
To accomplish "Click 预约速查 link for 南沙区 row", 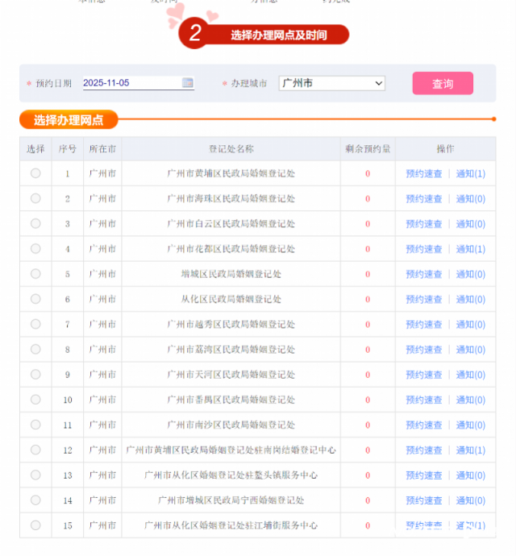I will pos(424,425).
